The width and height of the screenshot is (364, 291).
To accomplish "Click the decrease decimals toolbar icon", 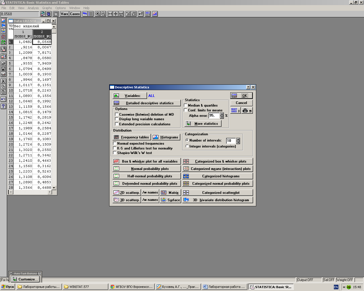I will pos(134,14).
